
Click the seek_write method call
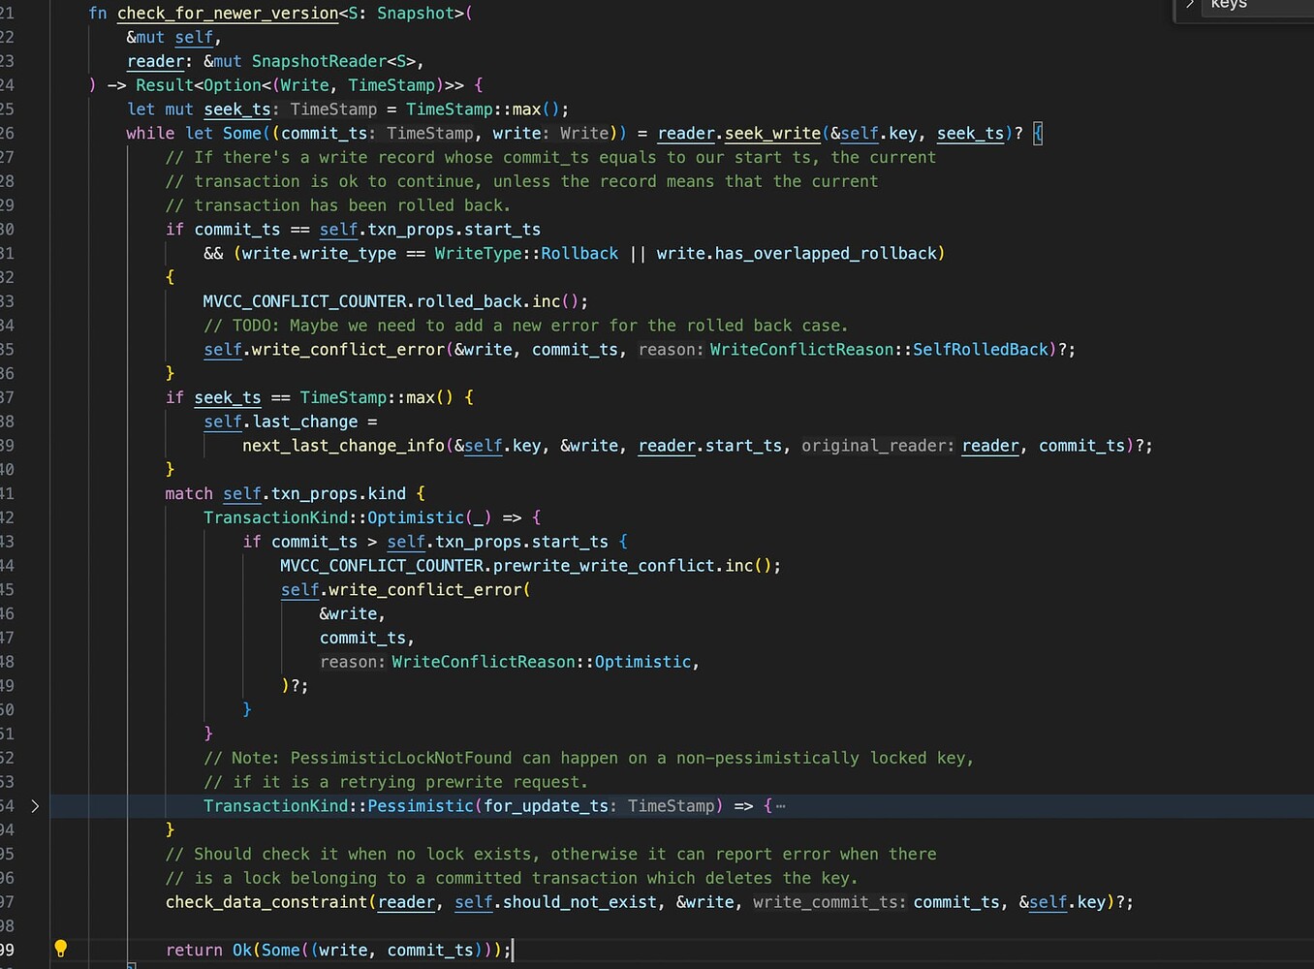(x=772, y=134)
